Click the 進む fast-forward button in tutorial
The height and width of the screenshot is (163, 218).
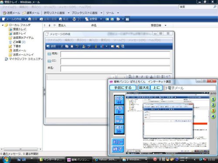(119, 129)
